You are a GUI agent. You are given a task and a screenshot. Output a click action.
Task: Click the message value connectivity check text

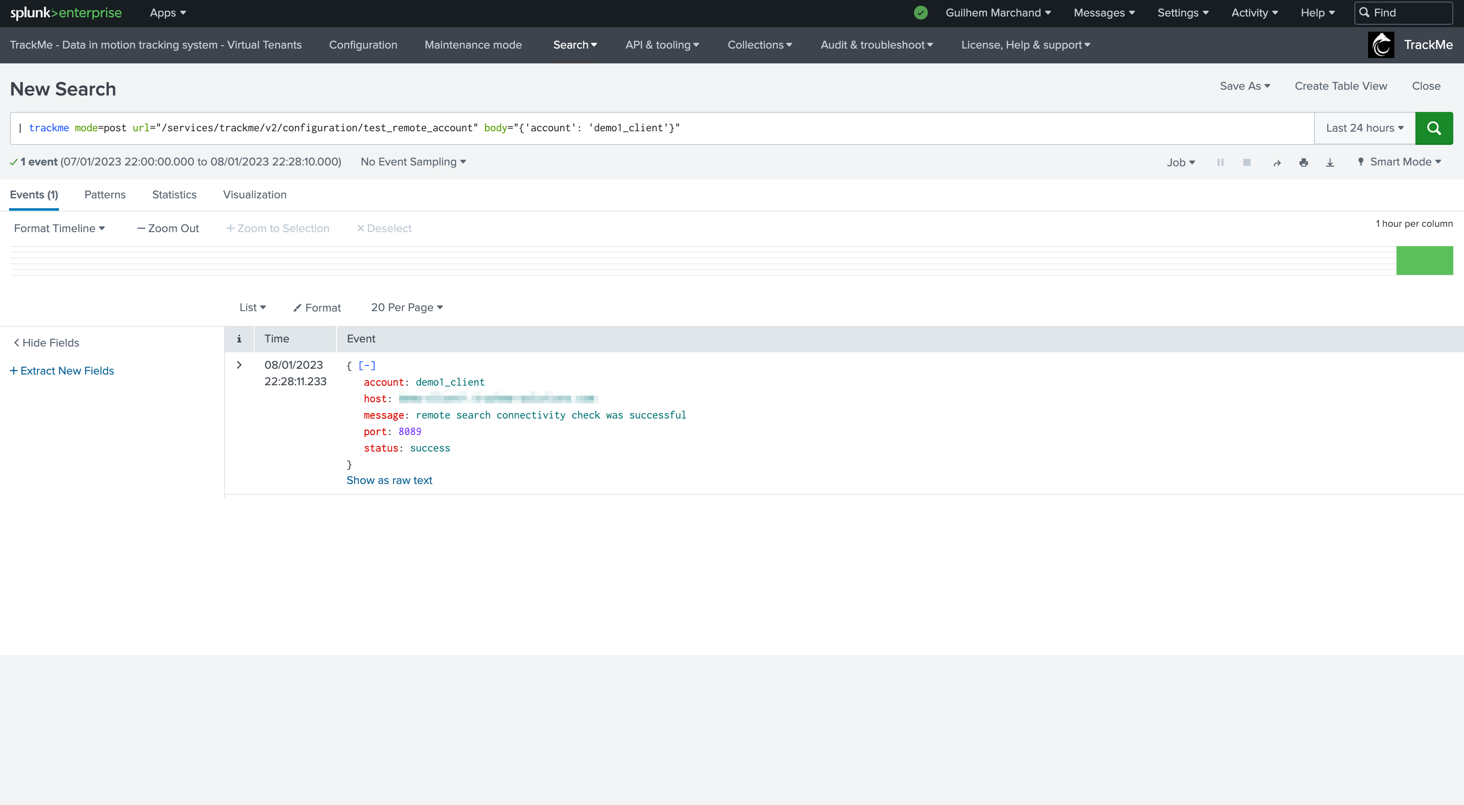[x=551, y=416]
